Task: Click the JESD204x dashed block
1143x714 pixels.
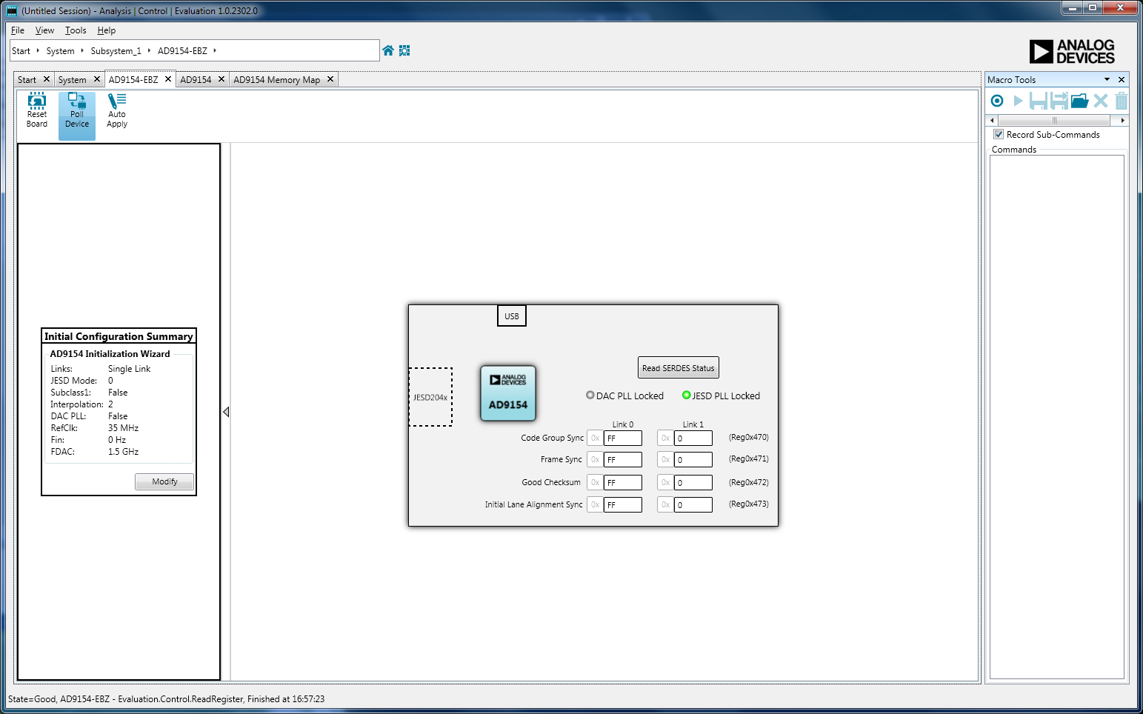Action: click(430, 397)
